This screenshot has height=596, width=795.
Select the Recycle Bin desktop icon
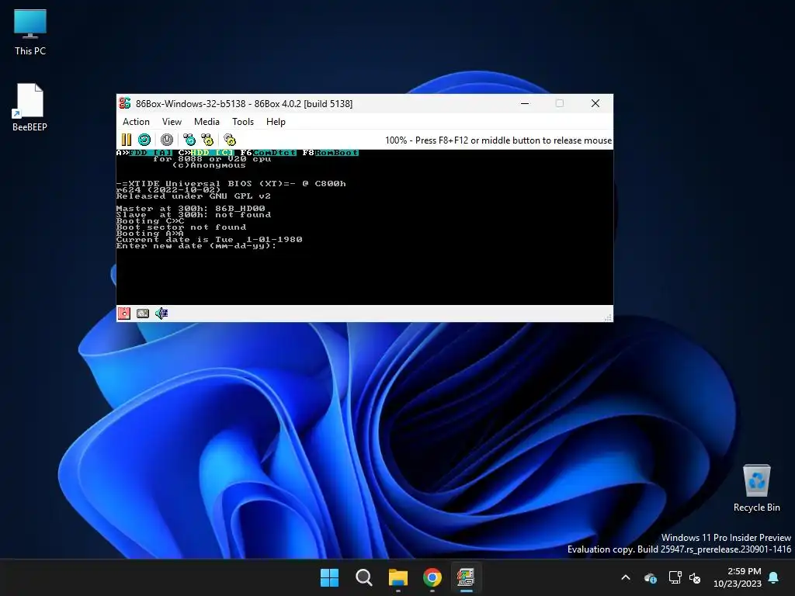756,489
